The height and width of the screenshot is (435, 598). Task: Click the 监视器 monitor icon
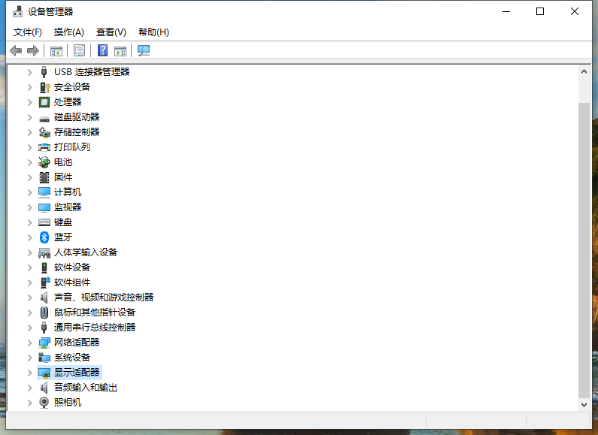tap(44, 207)
